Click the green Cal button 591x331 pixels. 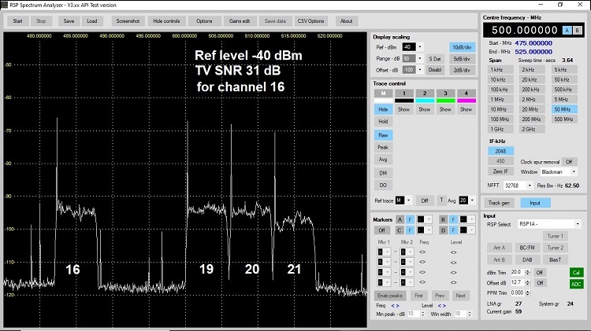(x=575, y=271)
